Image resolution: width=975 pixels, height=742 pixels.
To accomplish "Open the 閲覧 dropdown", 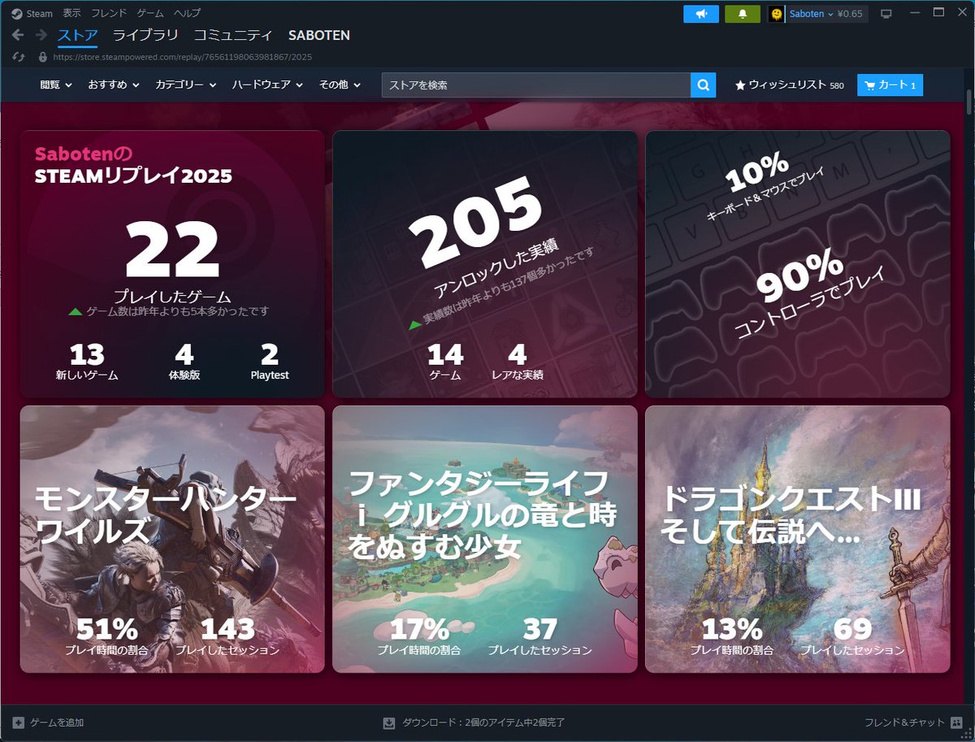I will (56, 85).
